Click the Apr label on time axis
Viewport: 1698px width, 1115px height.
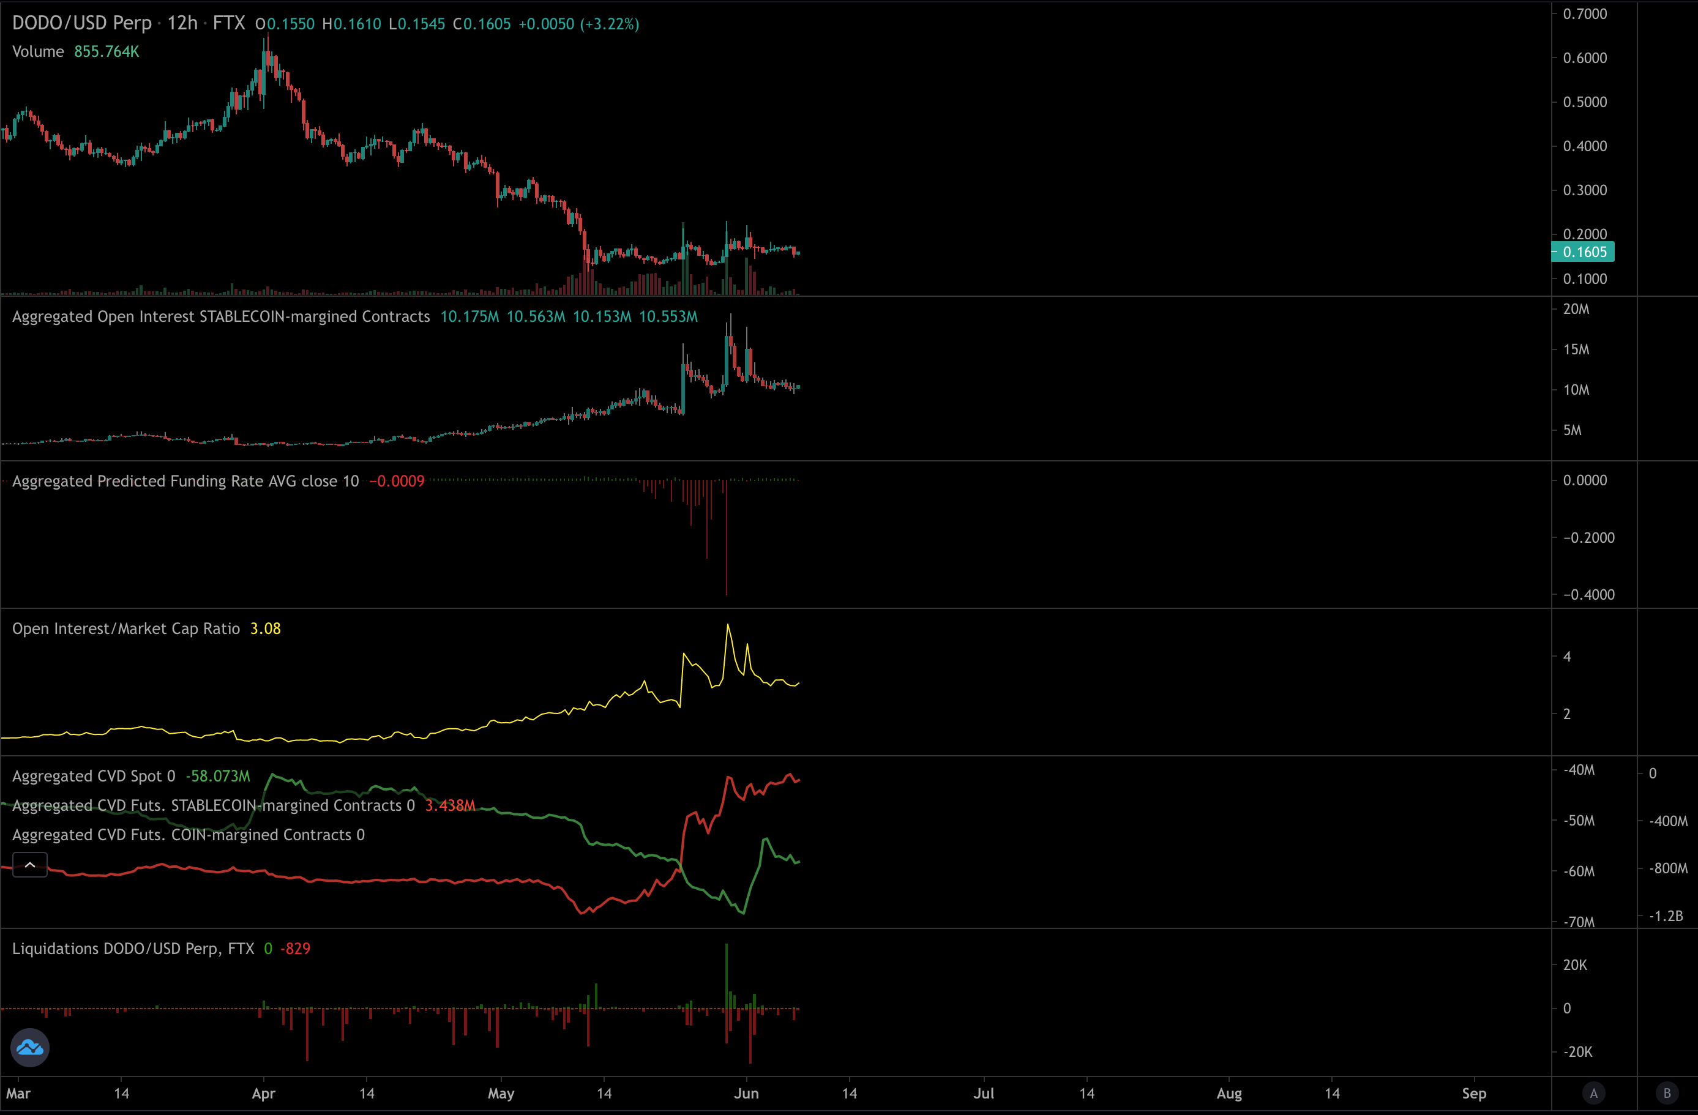click(x=263, y=1094)
